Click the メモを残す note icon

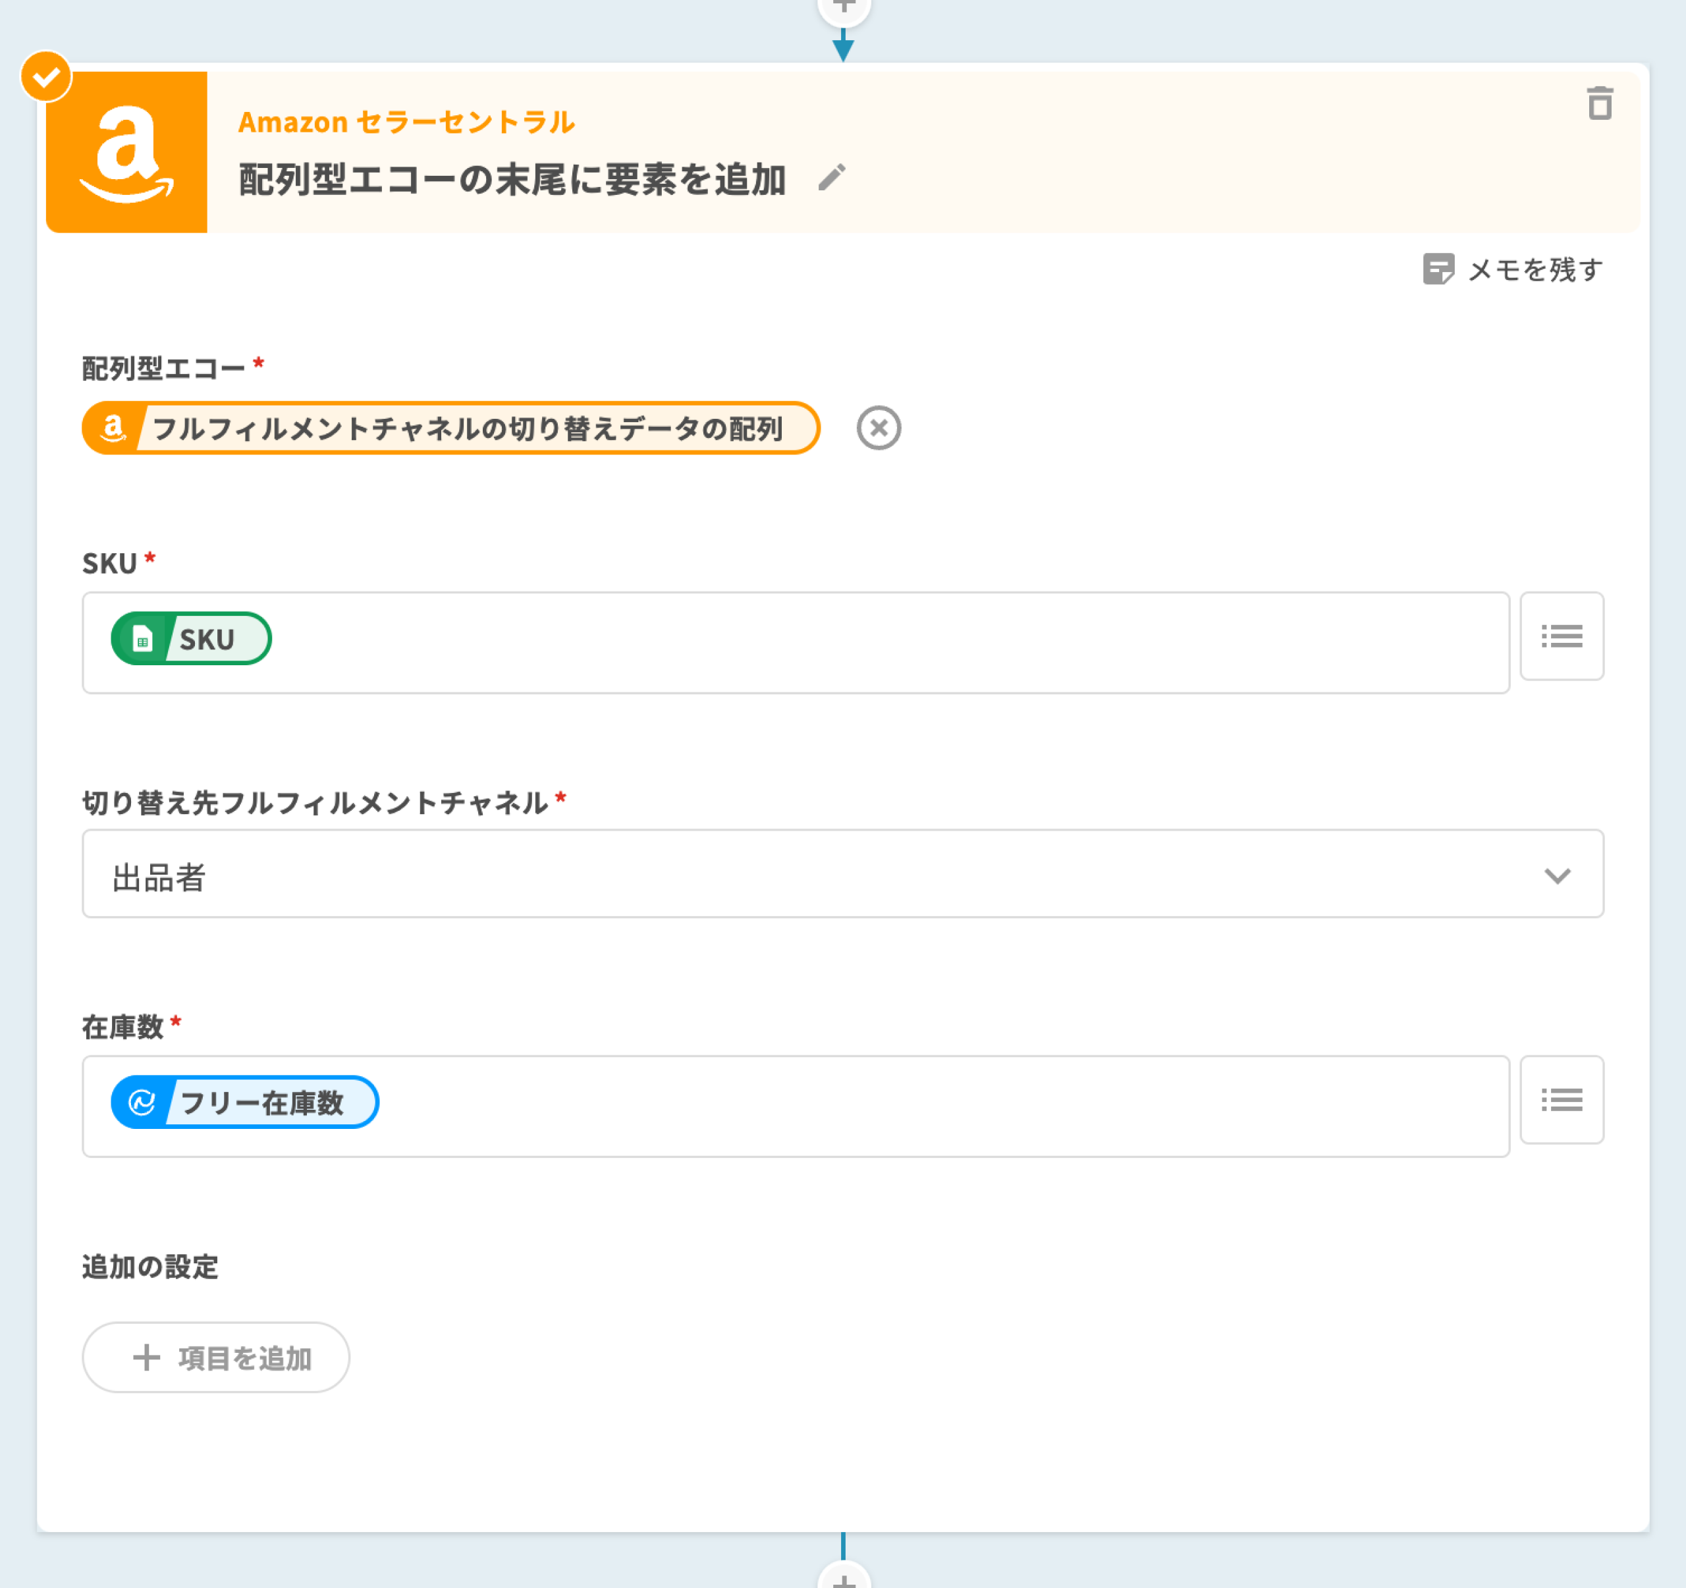[x=1438, y=270]
